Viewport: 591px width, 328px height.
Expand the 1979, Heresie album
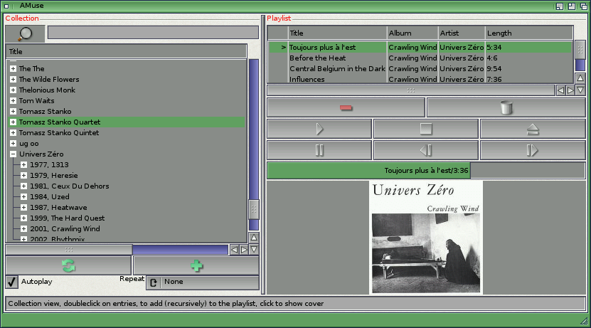tap(23, 175)
